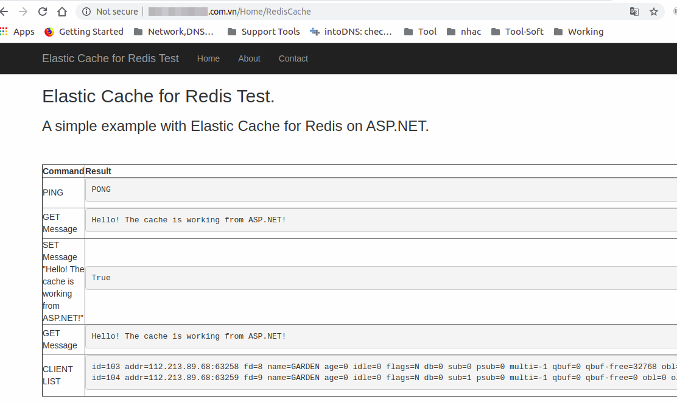This screenshot has width=677, height=402.
Task: Open the Tool-Soft bookmark folder
Action: [517, 32]
